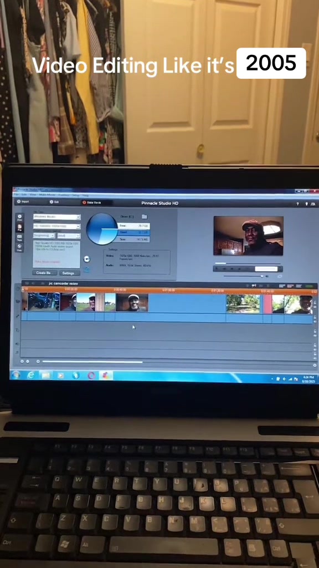This screenshot has width=319, height=568.
Task: Switch to the Edit tab
Action: click(54, 202)
